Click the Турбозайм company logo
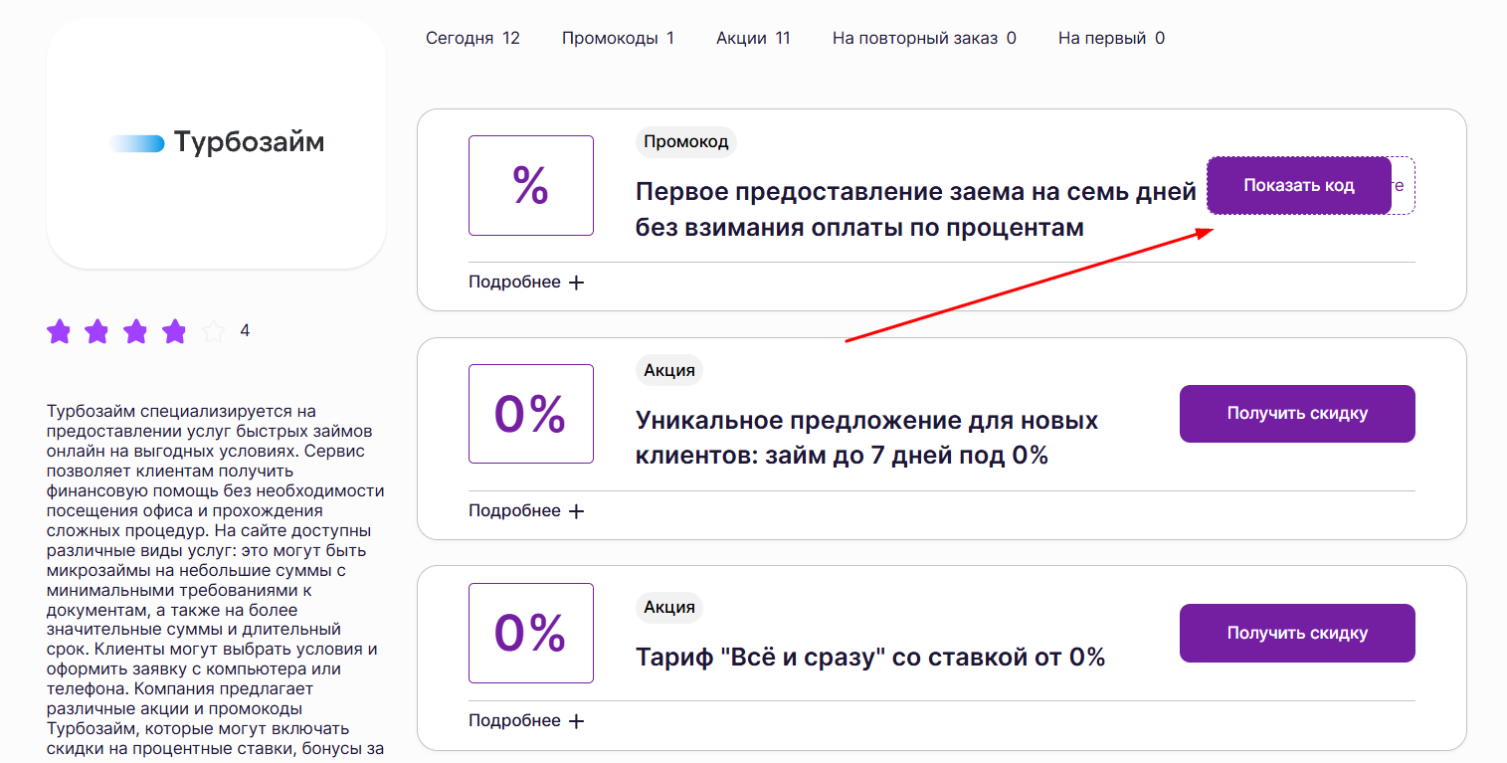The width and height of the screenshot is (1507, 763). click(x=216, y=142)
